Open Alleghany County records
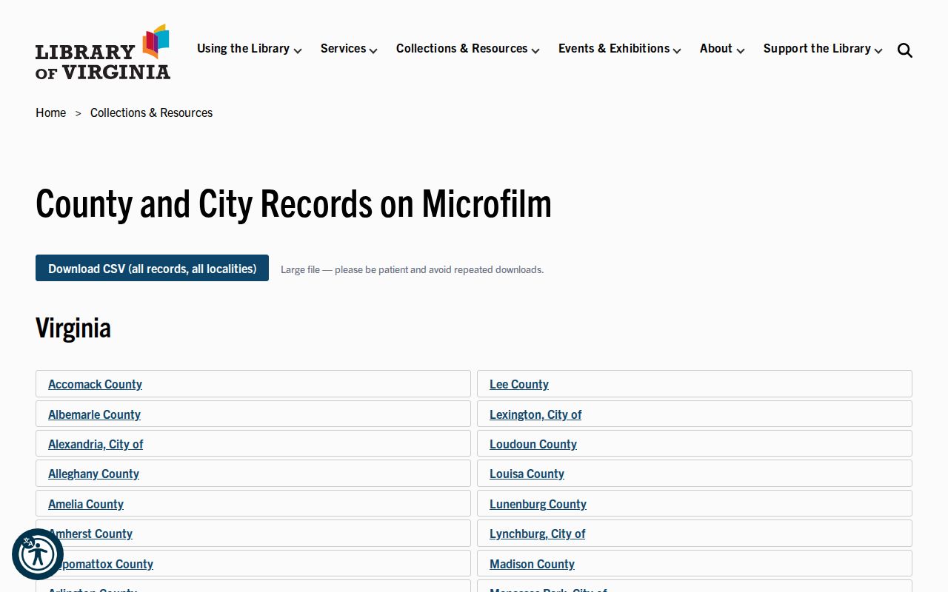The height and width of the screenshot is (592, 948). [93, 474]
